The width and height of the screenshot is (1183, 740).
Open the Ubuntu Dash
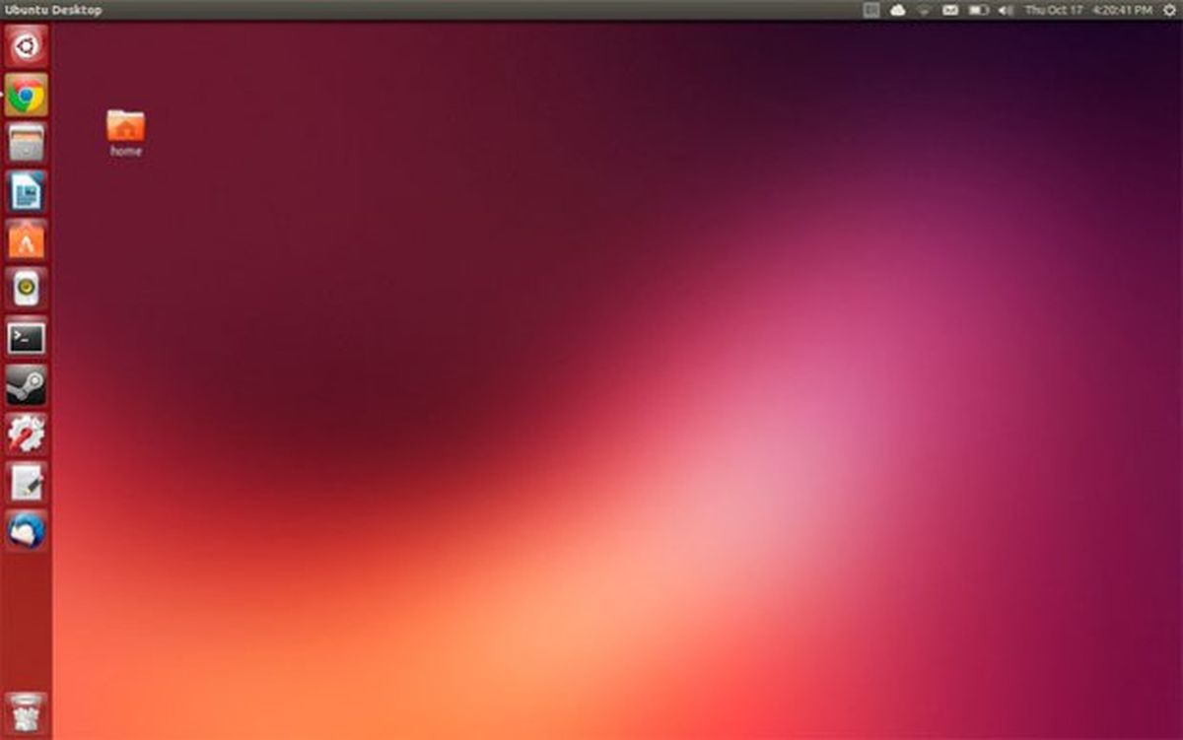[x=25, y=47]
